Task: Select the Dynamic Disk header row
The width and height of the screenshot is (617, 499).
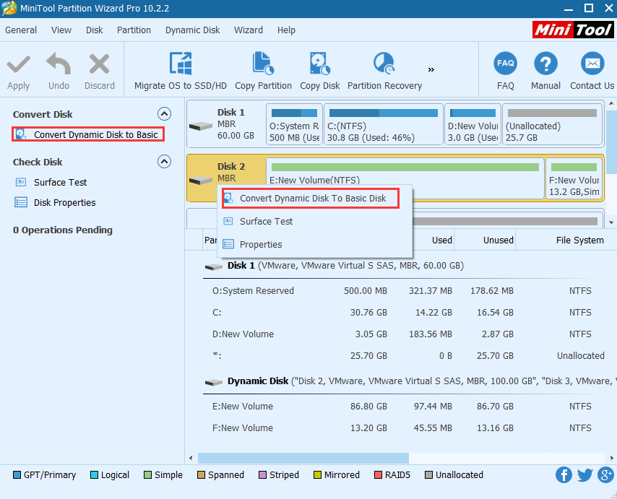Action: point(410,381)
